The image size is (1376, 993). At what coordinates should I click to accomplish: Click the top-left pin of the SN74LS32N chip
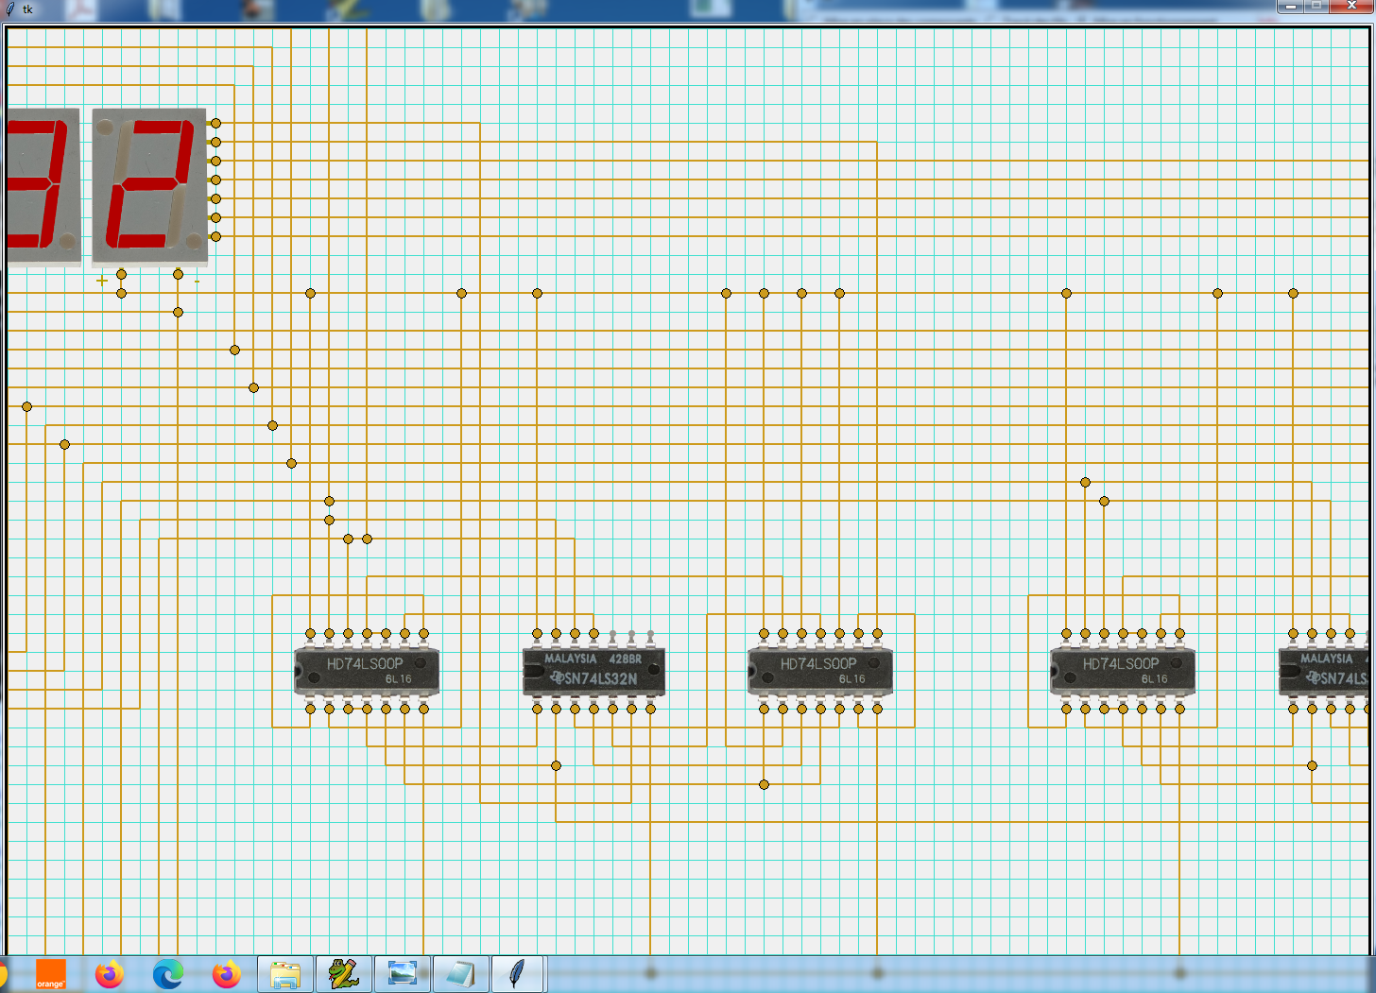pos(537,634)
